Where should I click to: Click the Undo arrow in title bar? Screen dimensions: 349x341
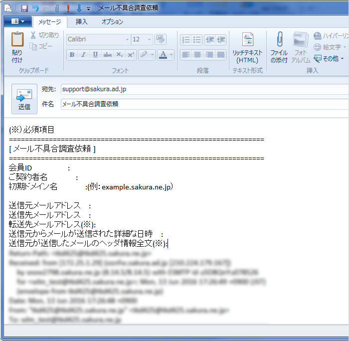pos(35,8)
